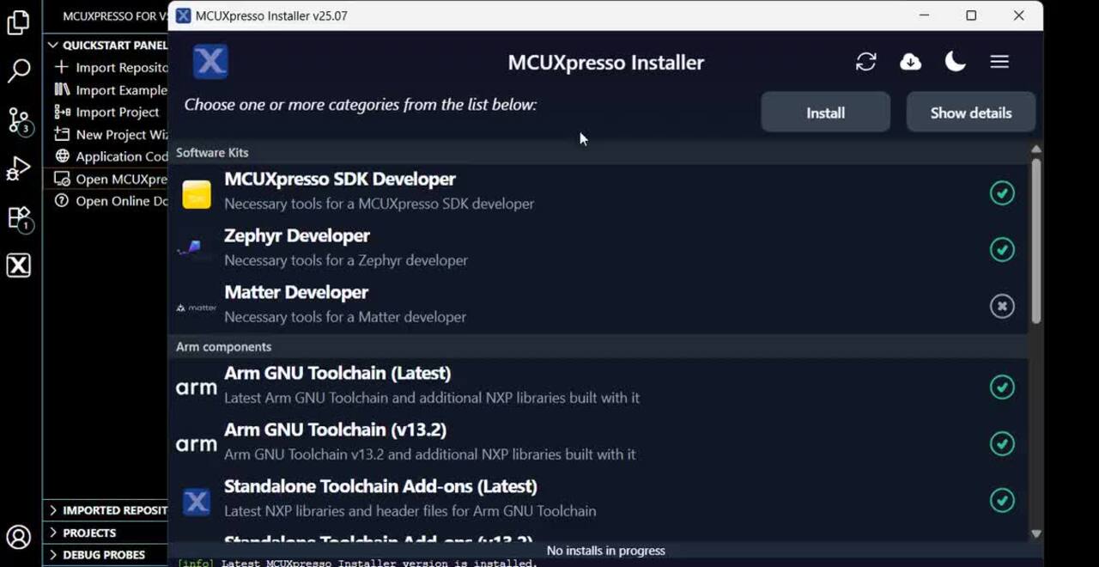The width and height of the screenshot is (1099, 567).
Task: Toggle dark mode moon icon
Action: [955, 62]
